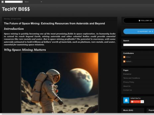Go to the Contact Us page

[x=128, y=90]
